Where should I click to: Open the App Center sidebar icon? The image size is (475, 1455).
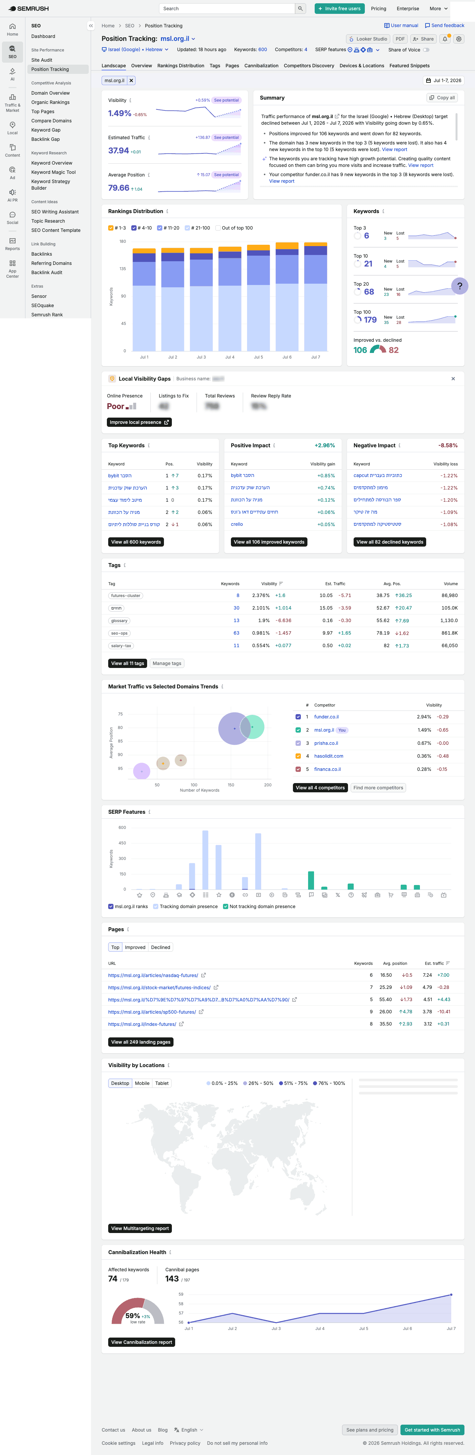pyautogui.click(x=13, y=269)
